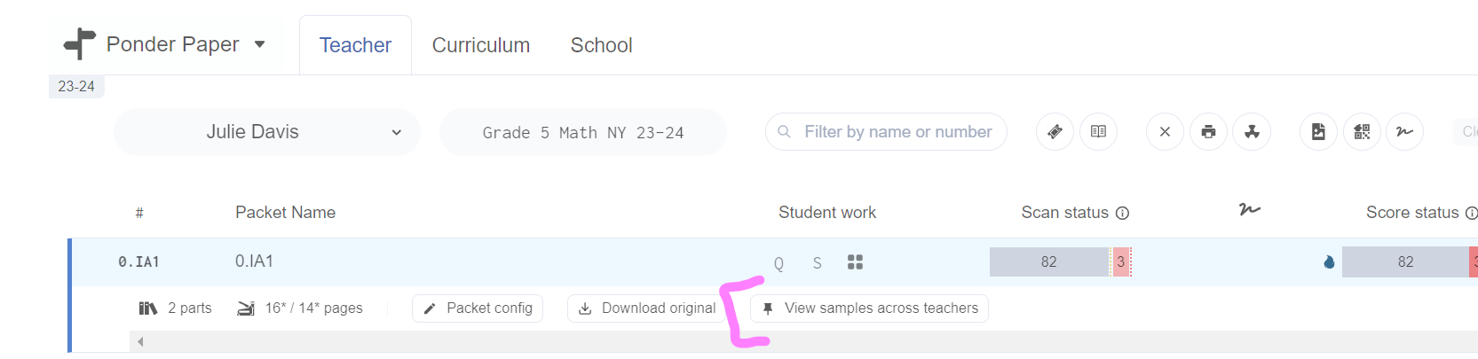This screenshot has height=359, width=1478.
Task: Click the Scan status info icon
Action: coord(1122,213)
